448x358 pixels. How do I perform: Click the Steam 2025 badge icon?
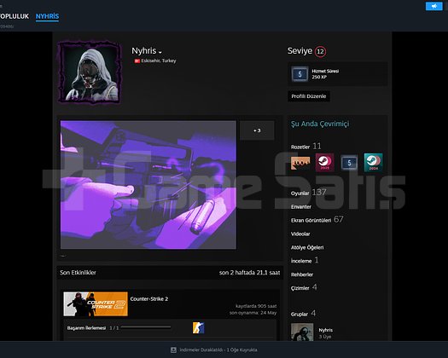pyautogui.click(x=324, y=163)
